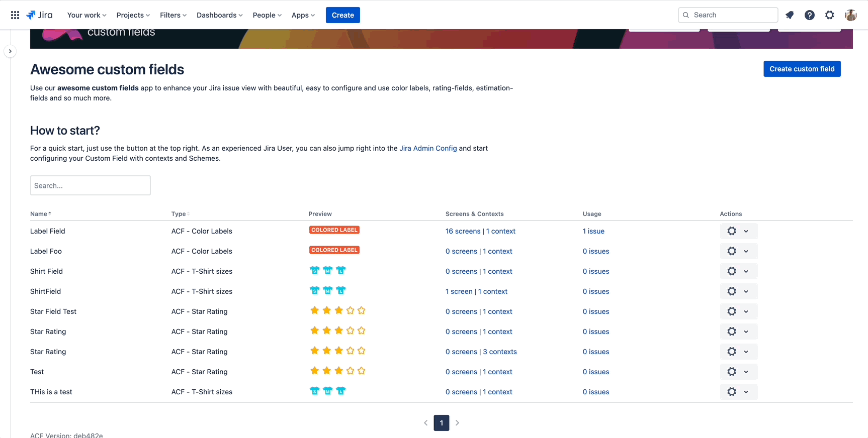
Task: Open the app switcher grid icon
Action: 15,15
